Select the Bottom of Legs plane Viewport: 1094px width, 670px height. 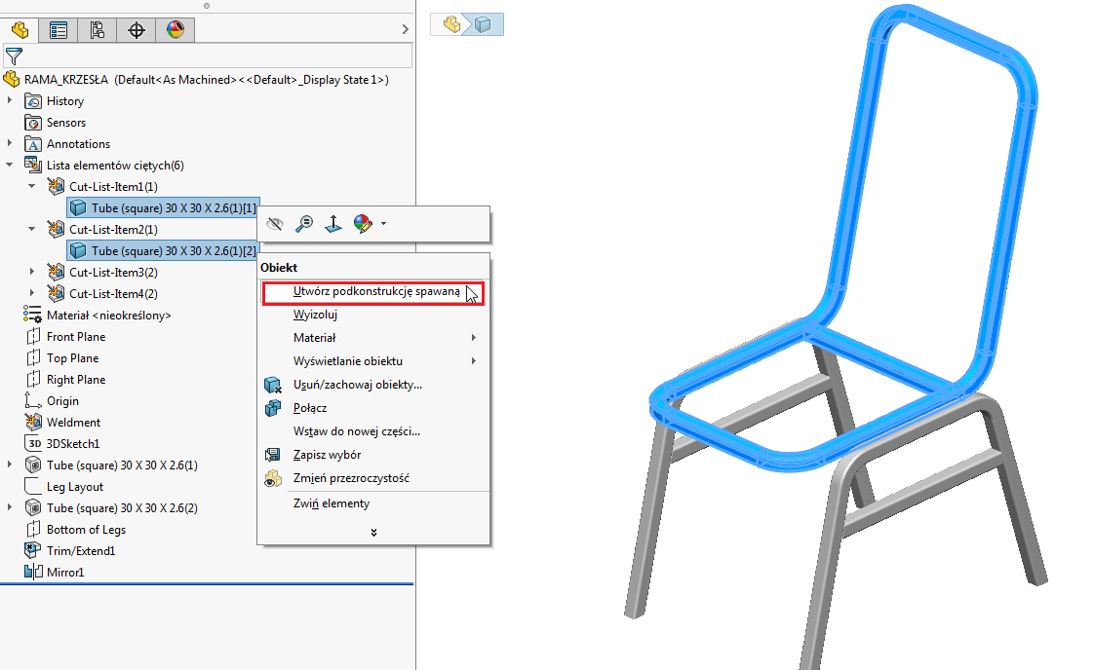tap(86, 530)
